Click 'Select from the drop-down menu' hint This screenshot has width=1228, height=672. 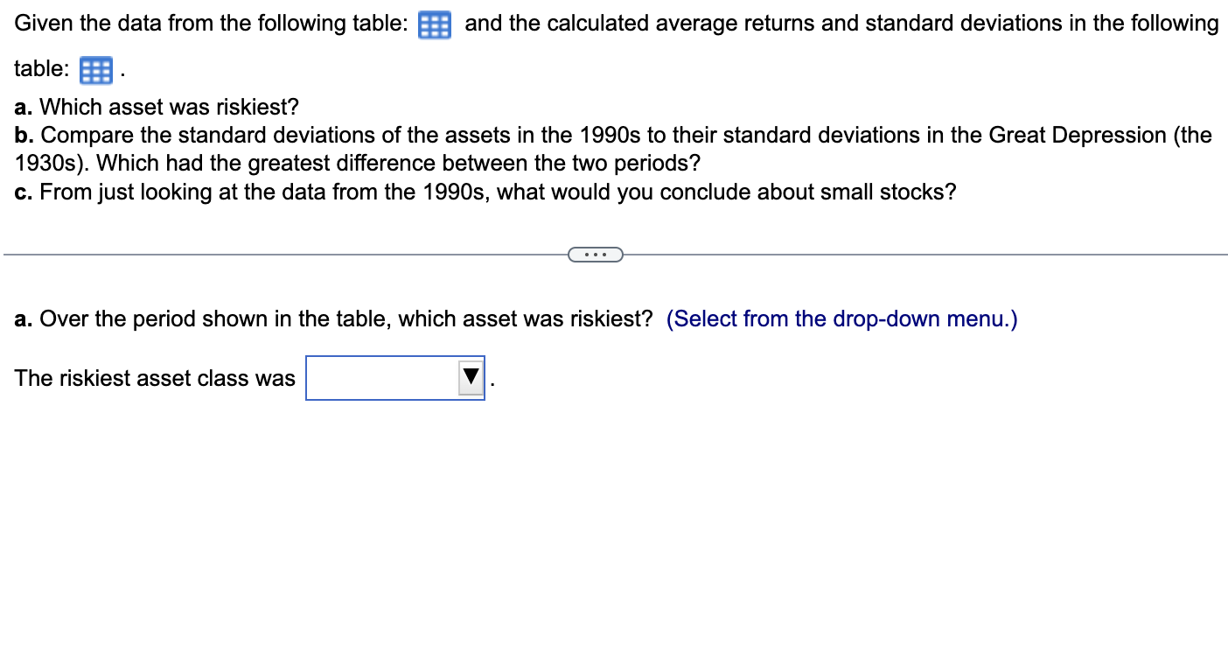point(841,318)
